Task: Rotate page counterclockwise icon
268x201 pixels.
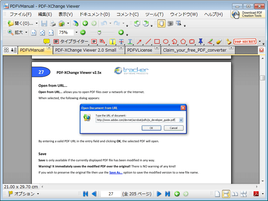Action: point(137,23)
